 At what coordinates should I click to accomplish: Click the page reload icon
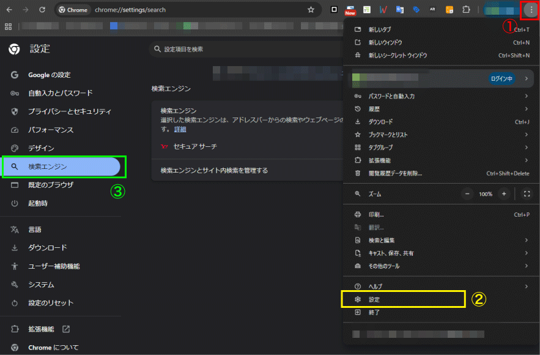[x=42, y=10]
